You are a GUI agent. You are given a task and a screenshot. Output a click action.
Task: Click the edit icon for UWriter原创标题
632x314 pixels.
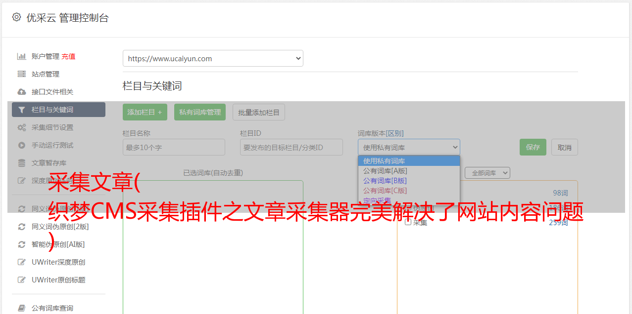pos(22,280)
